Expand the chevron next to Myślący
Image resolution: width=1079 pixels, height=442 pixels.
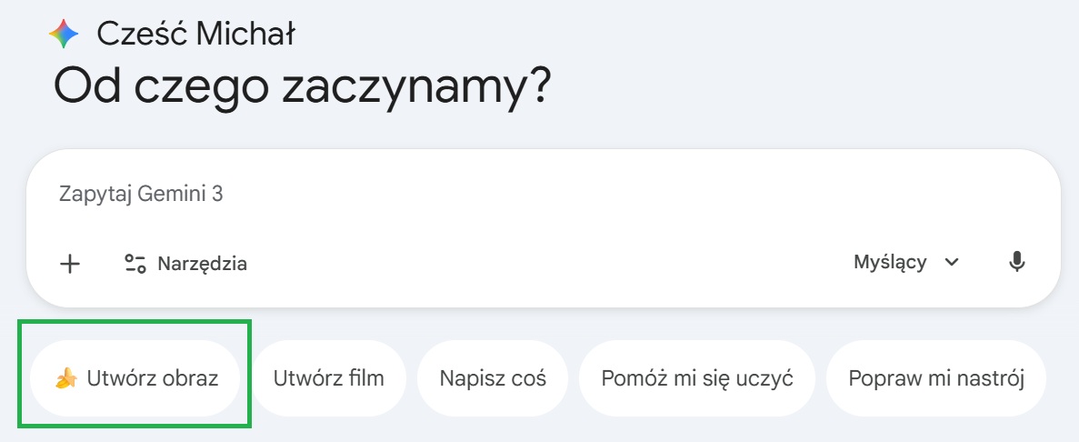click(x=952, y=263)
